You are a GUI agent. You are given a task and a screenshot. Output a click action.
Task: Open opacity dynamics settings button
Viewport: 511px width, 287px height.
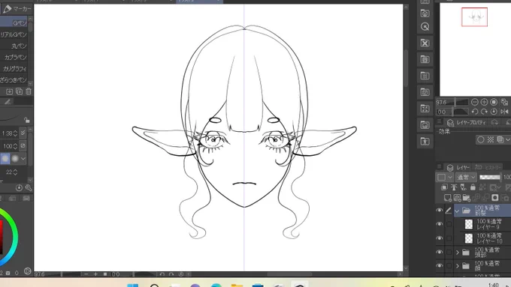coord(23,145)
